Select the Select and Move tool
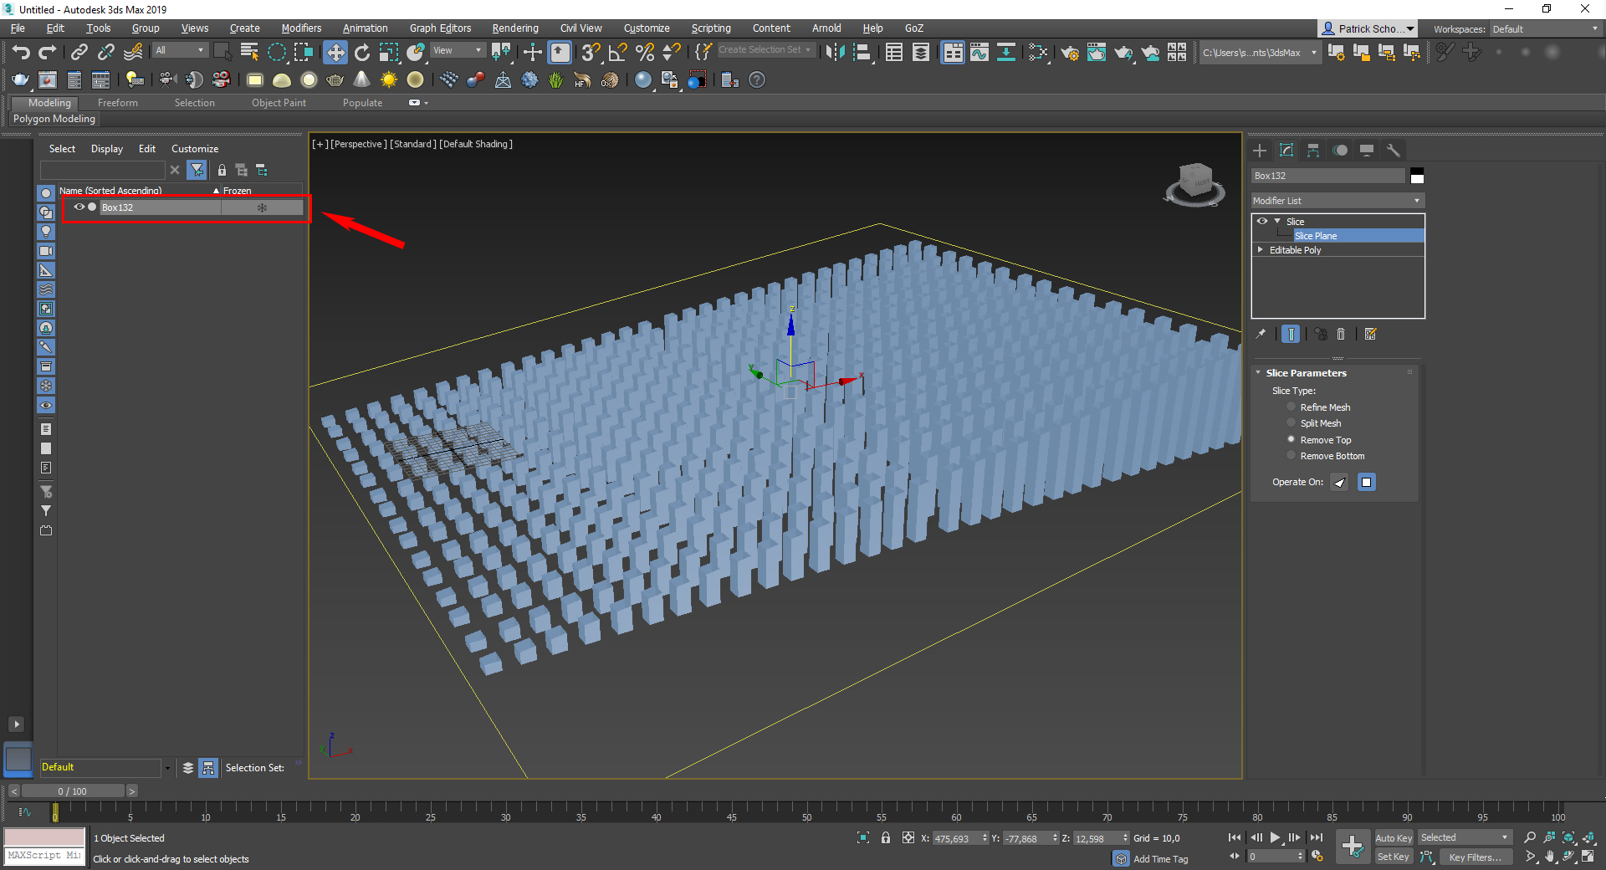Image resolution: width=1606 pixels, height=870 pixels. pos(335,51)
